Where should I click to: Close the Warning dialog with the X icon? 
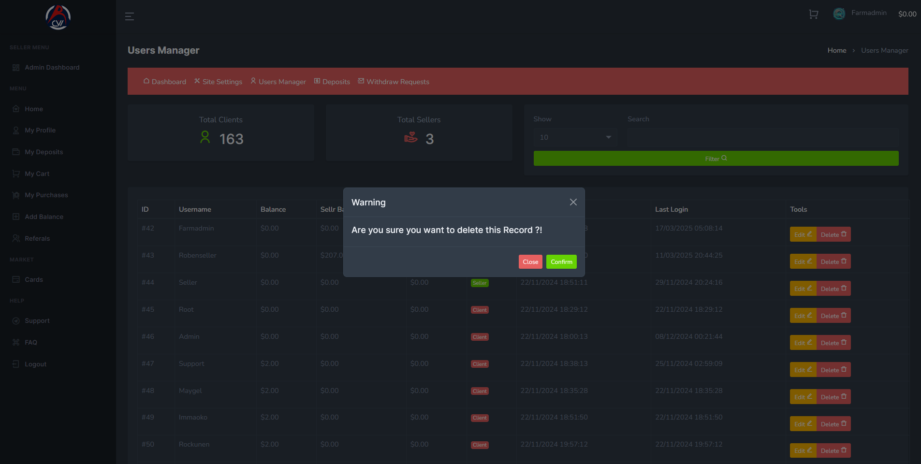click(573, 202)
